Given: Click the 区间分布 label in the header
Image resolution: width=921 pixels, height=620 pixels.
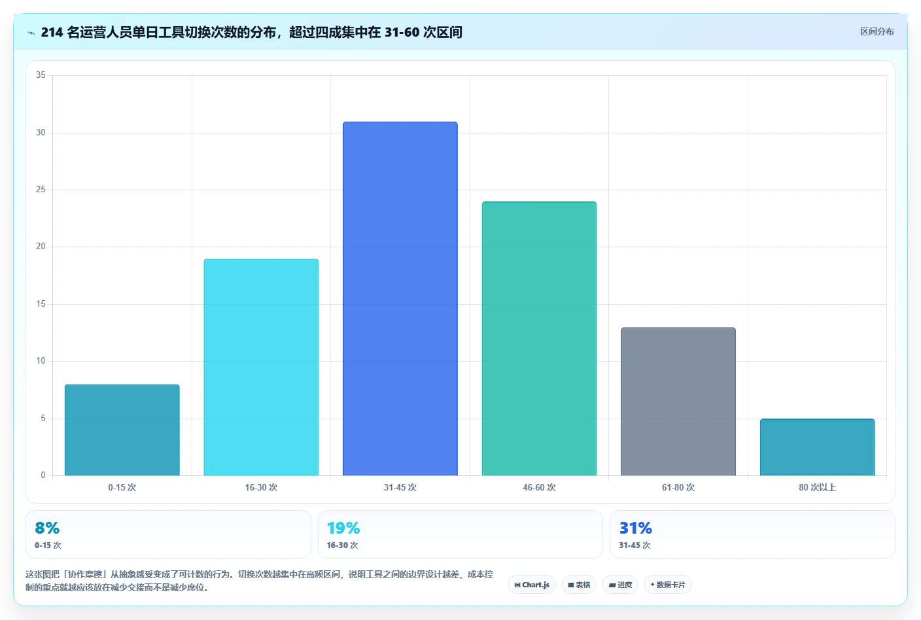Looking at the screenshot, I should click(x=877, y=31).
